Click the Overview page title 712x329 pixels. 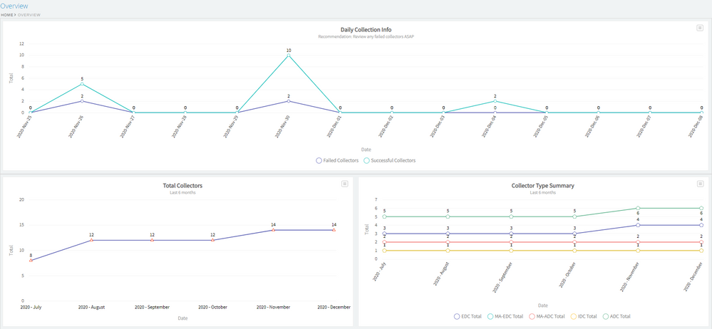point(14,6)
